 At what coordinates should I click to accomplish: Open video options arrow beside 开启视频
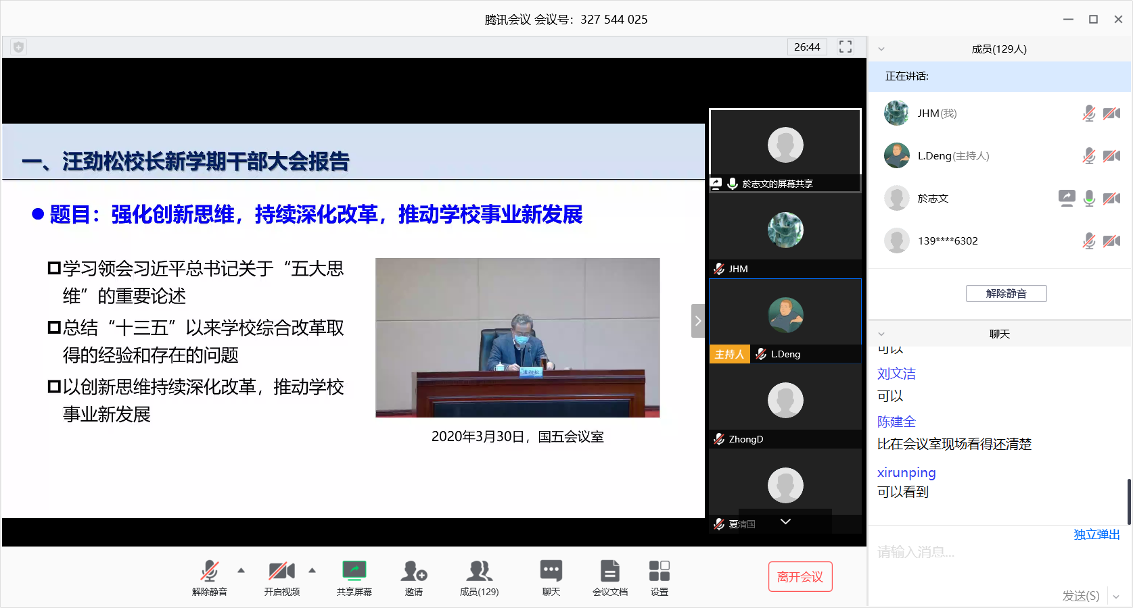point(313,570)
